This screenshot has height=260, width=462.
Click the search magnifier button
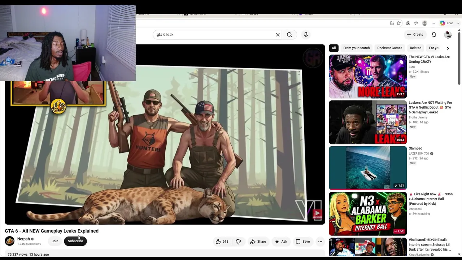point(289,35)
